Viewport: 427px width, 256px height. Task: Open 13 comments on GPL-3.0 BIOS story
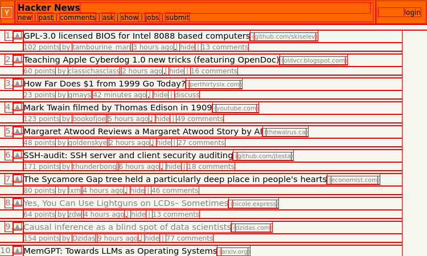pyautogui.click(x=225, y=47)
